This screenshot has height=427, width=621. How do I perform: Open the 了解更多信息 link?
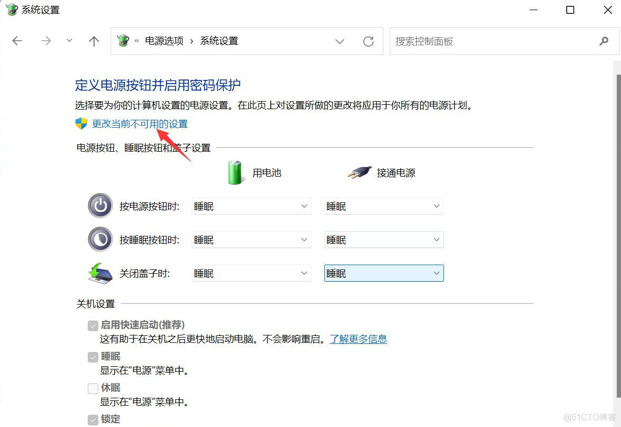(x=358, y=339)
